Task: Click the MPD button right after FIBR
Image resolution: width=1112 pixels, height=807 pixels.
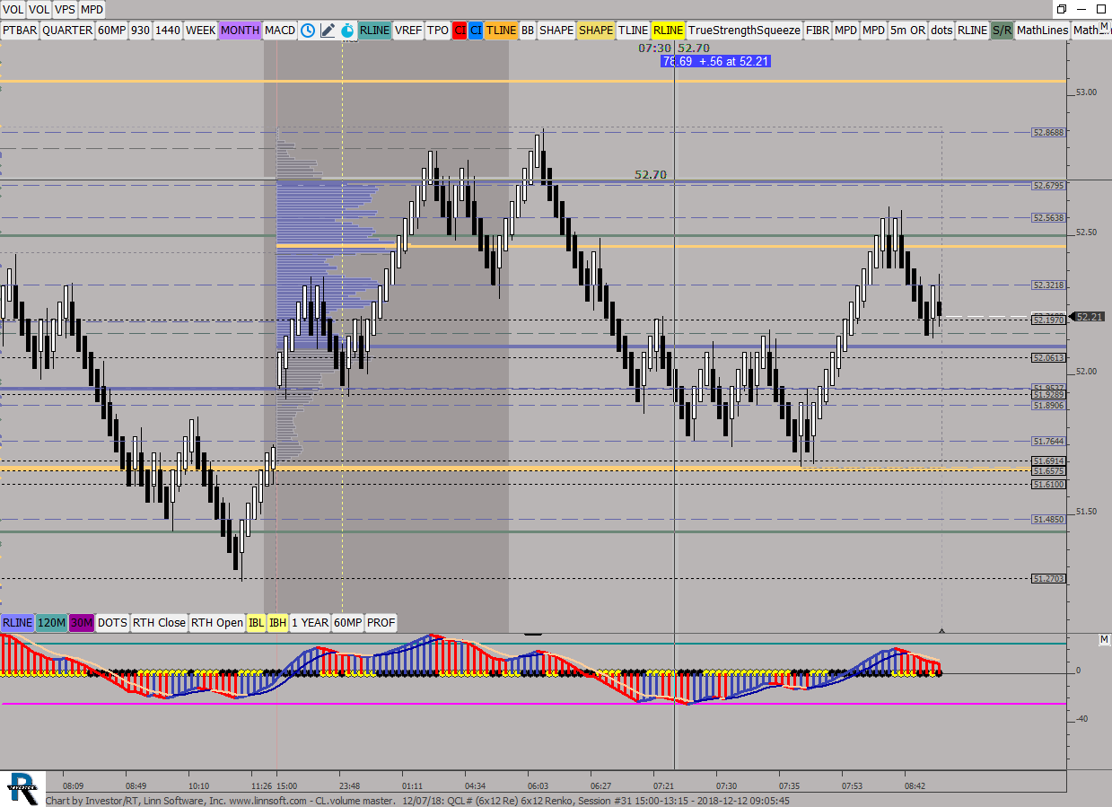Action: [846, 31]
